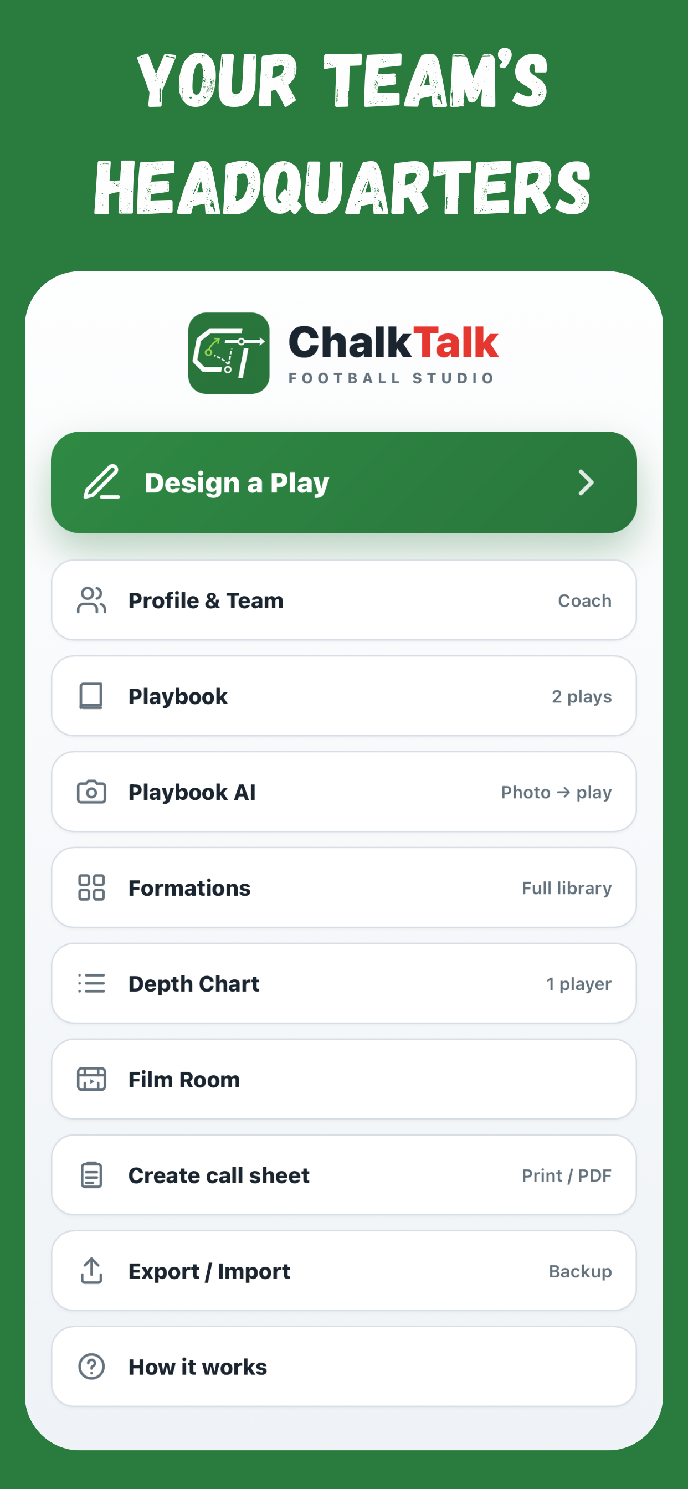
Task: Tap the clipboard icon for call sheet
Action: (91, 1175)
